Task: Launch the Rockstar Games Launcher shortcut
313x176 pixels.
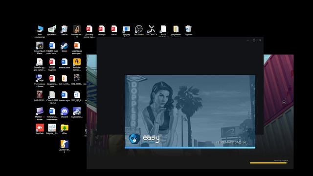Action: click(x=77, y=65)
